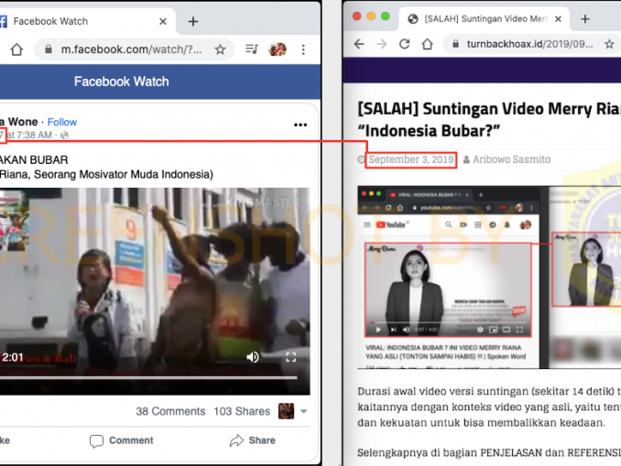Viewport: 621px width, 466px height.
Task: Click the m.facebook.com address bar
Action: 133,49
